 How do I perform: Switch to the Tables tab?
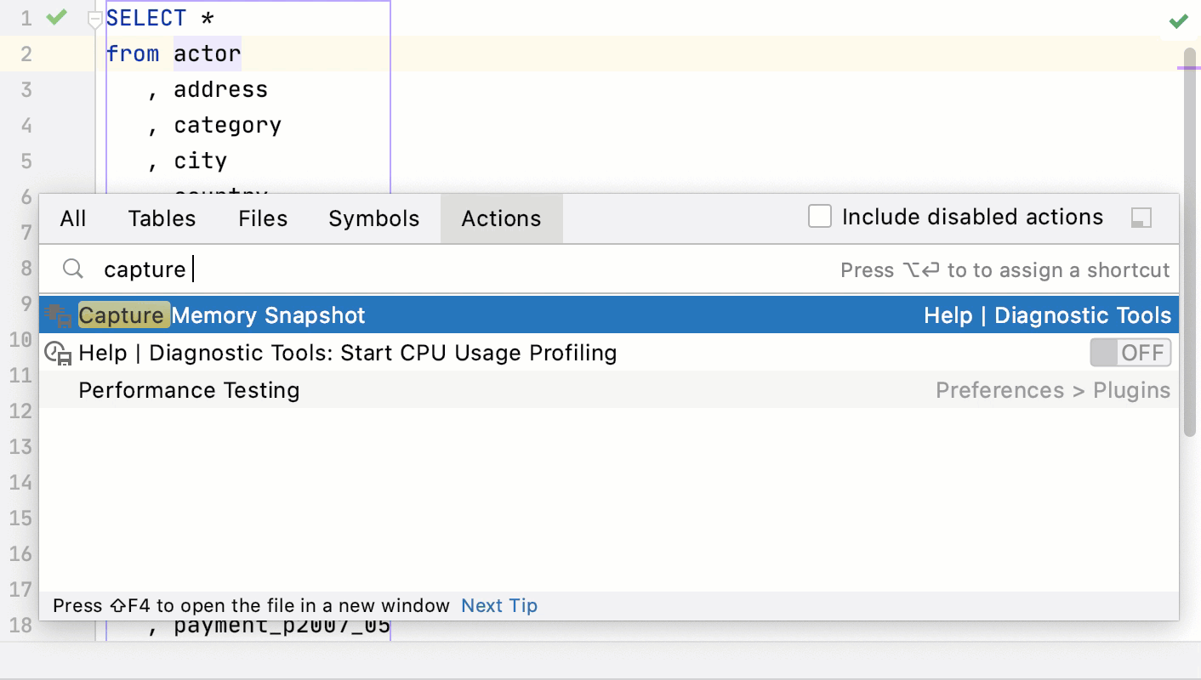162,218
